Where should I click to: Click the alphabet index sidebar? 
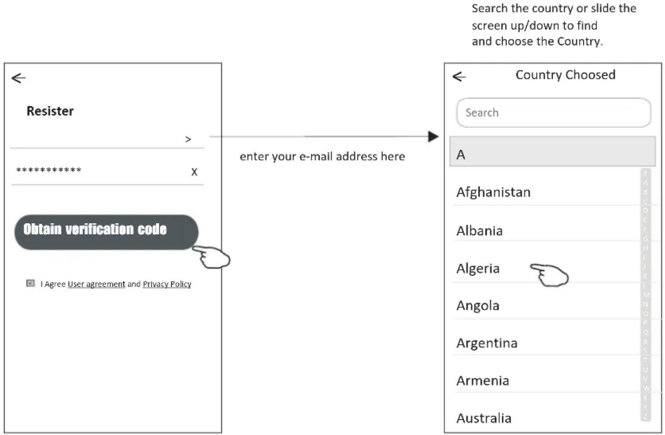[645, 295]
